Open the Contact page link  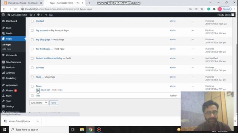40,21
